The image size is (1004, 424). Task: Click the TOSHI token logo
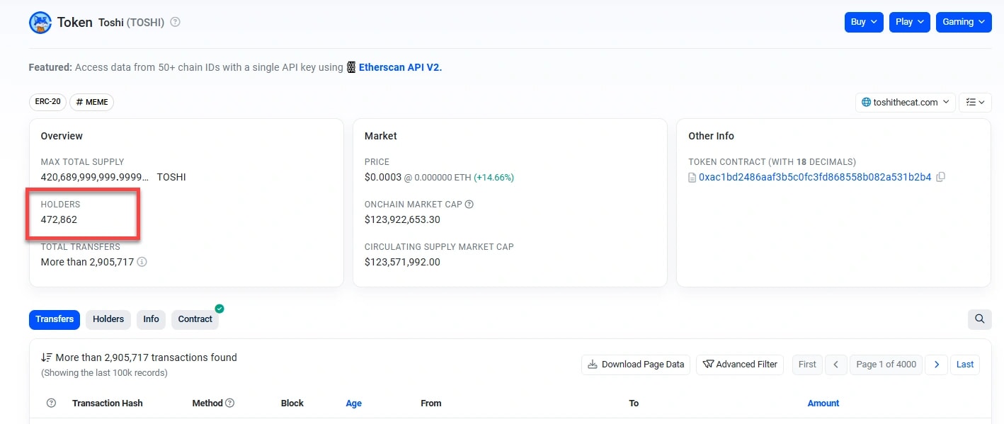click(40, 22)
